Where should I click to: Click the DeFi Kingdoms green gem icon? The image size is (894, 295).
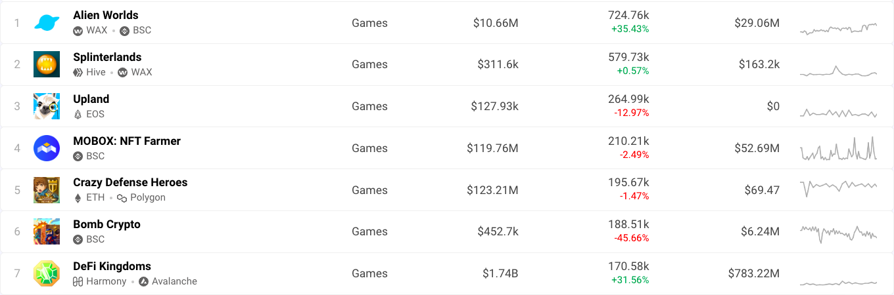click(x=47, y=273)
